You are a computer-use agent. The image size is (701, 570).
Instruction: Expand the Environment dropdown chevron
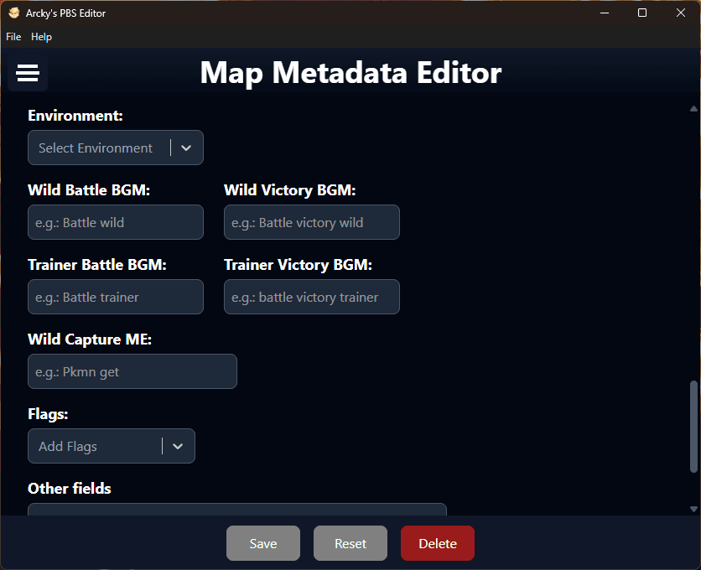pos(186,148)
